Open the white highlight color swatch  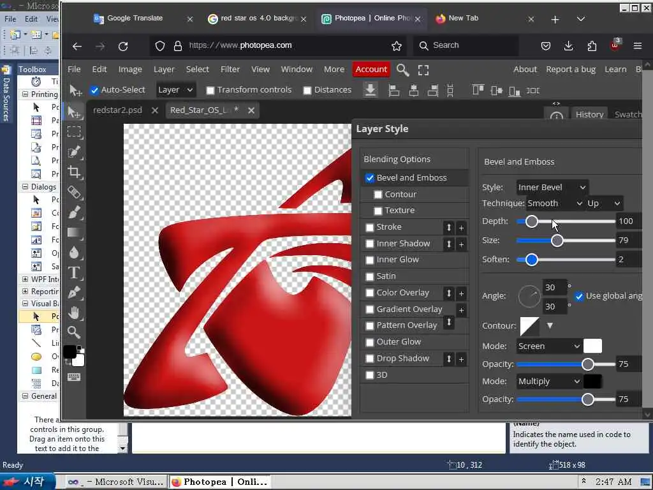(592, 346)
